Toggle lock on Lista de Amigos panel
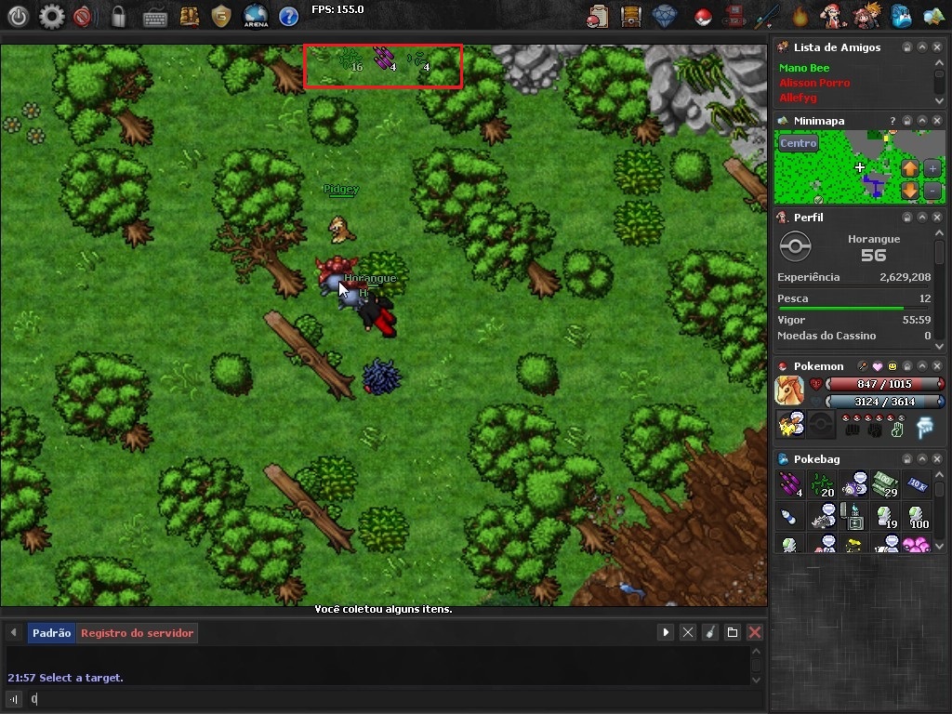The image size is (952, 714). [906, 47]
